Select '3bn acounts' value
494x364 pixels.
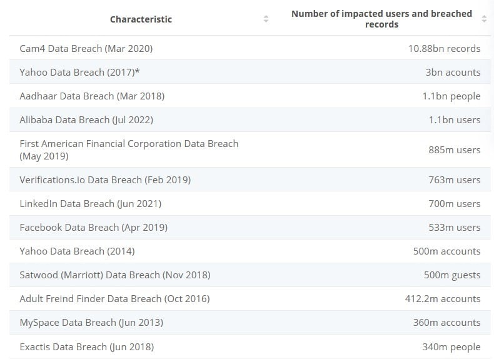(453, 72)
